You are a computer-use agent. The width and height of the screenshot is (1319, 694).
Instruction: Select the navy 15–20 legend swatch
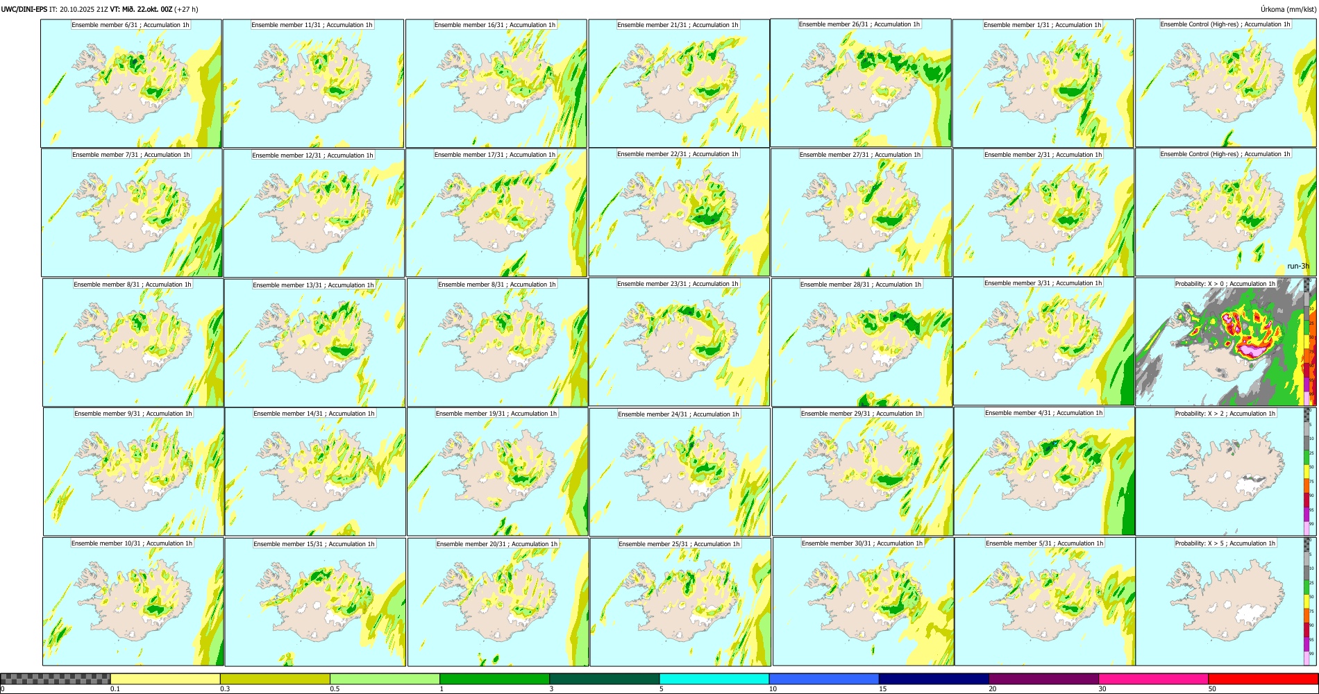pyautogui.click(x=934, y=679)
